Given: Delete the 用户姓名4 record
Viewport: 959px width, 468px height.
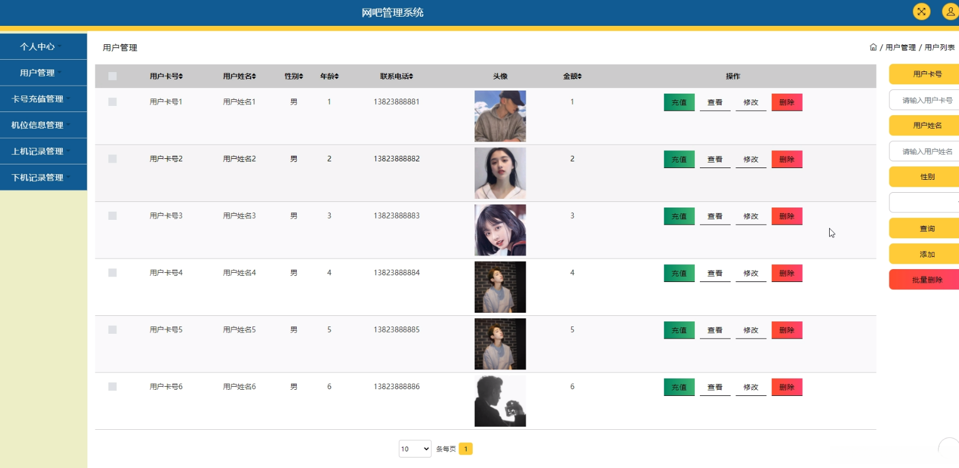Looking at the screenshot, I should [787, 273].
